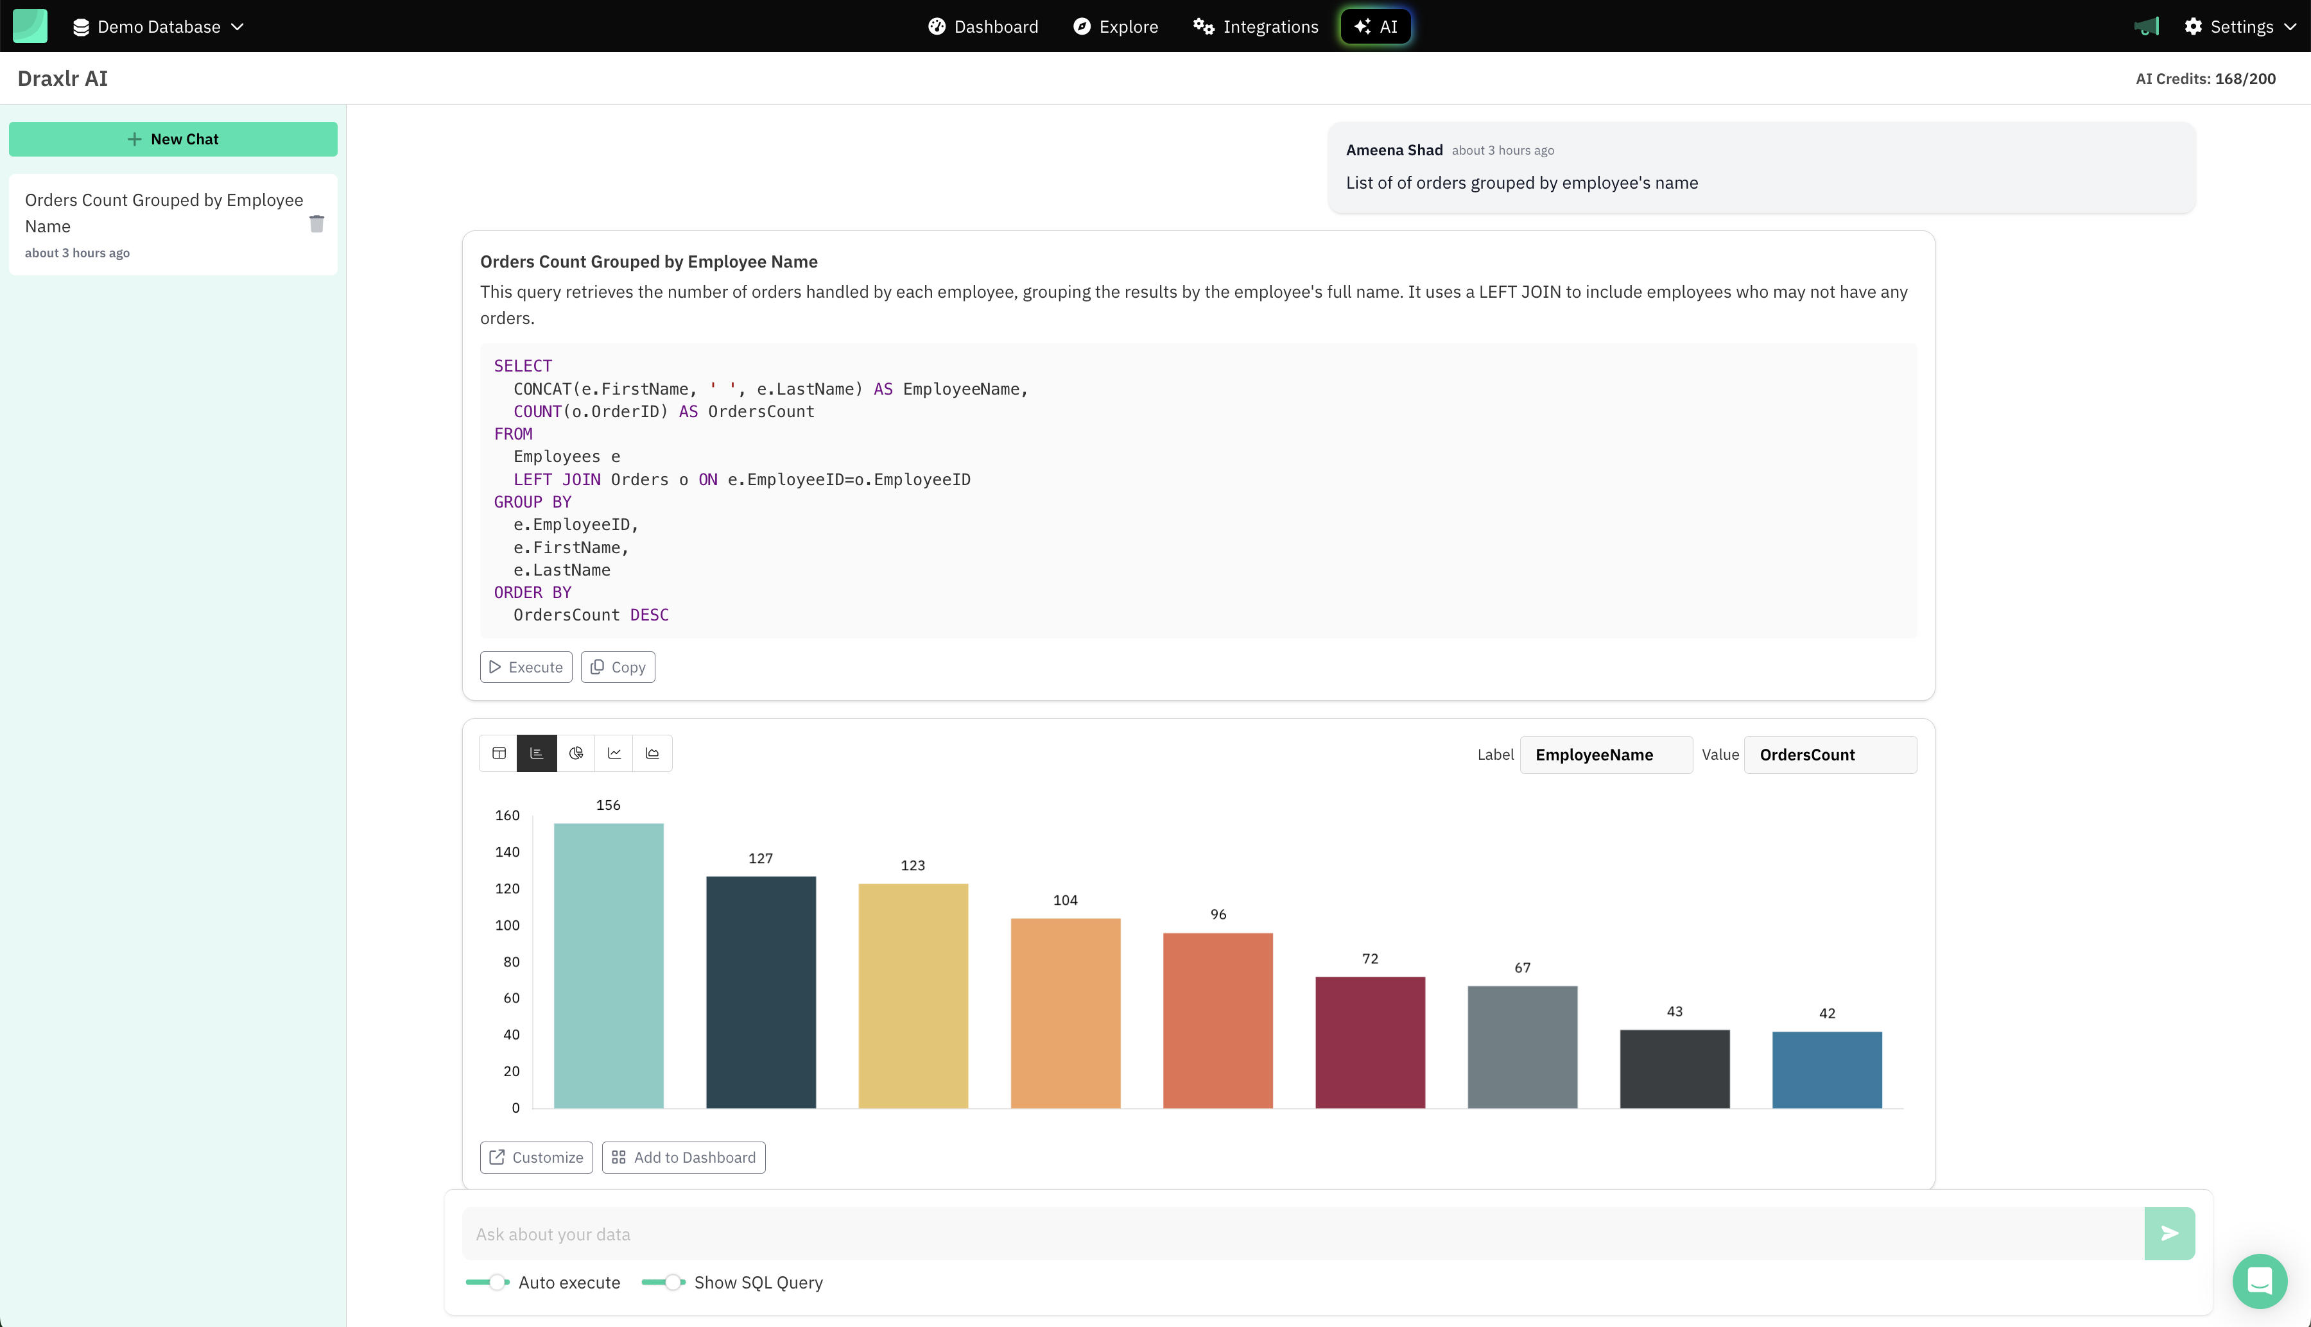The height and width of the screenshot is (1327, 2311).
Task: Click Add to Dashboard
Action: [x=684, y=1156]
